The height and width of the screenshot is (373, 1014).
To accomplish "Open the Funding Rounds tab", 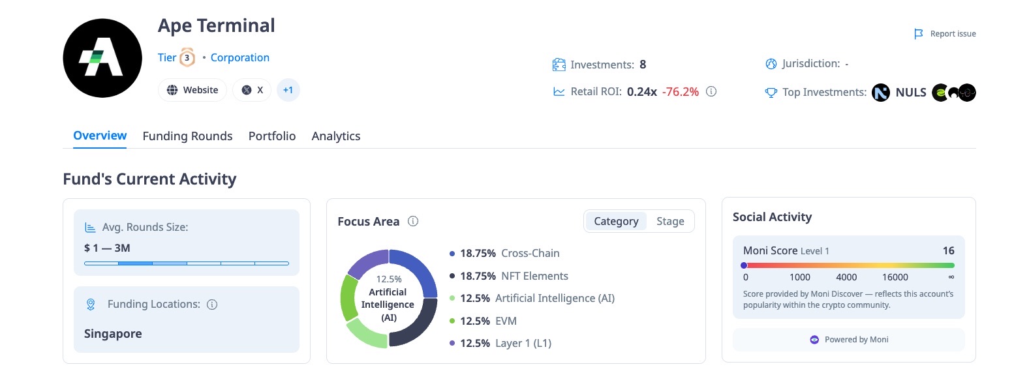I will [187, 136].
